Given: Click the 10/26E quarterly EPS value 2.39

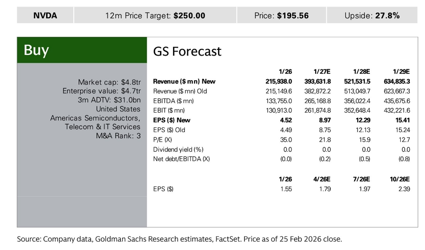Looking at the screenshot, I should tap(404, 189).
